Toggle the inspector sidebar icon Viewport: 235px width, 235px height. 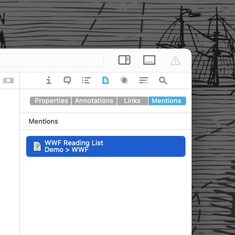[124, 60]
